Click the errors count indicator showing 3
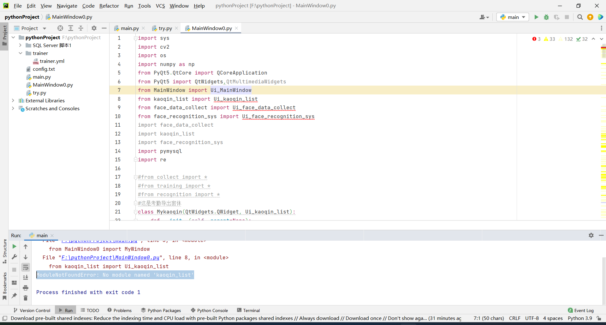The height and width of the screenshot is (325, 606). click(536, 39)
